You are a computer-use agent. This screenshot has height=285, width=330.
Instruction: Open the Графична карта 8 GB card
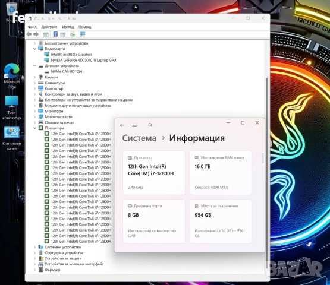coord(154,221)
